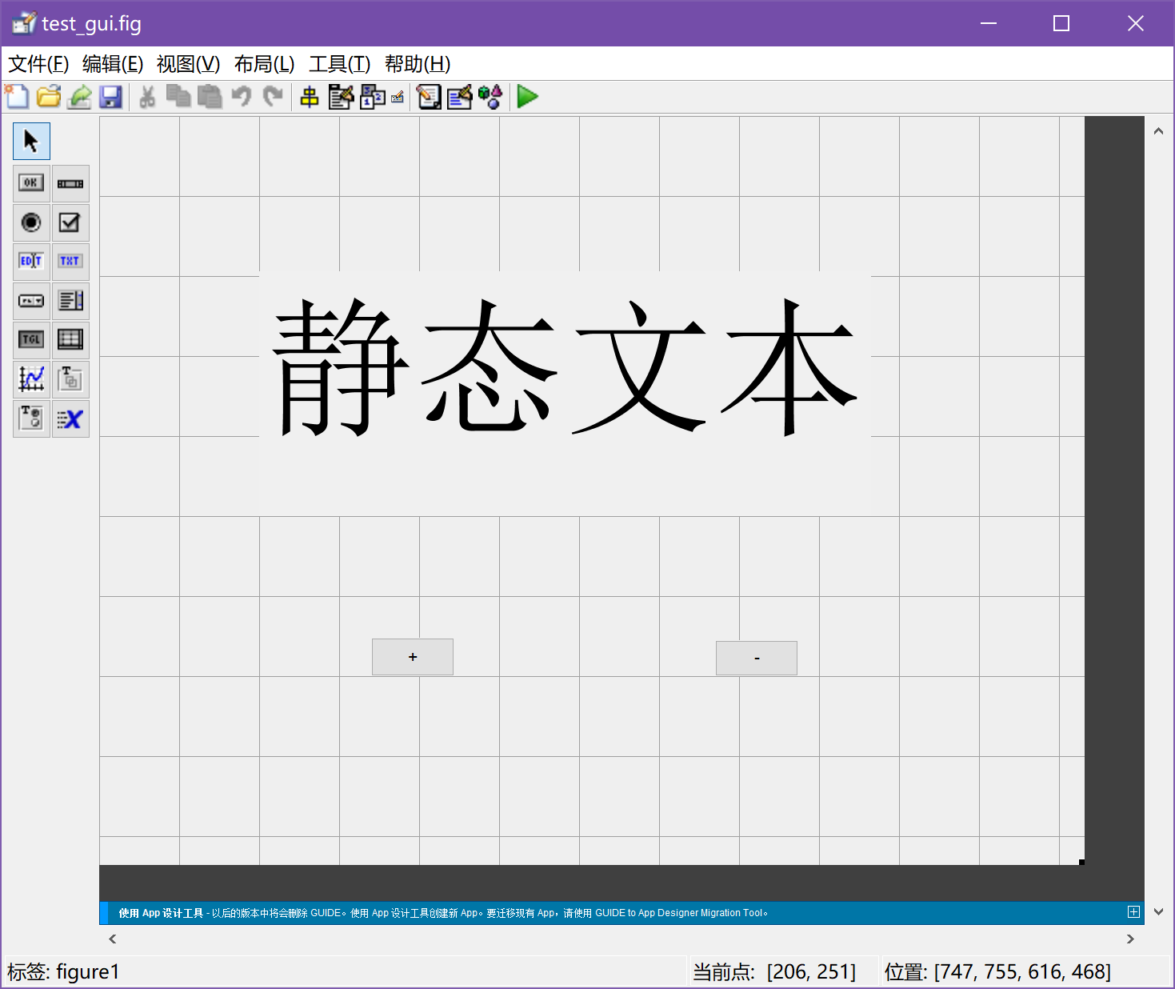Open the 工具(T) menu

[339, 64]
